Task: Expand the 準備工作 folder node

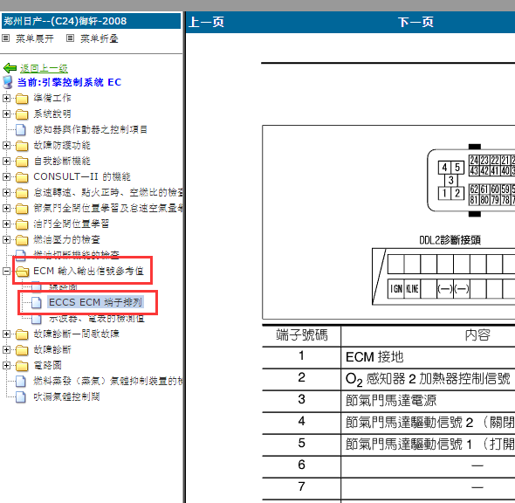Action: [x=6, y=98]
